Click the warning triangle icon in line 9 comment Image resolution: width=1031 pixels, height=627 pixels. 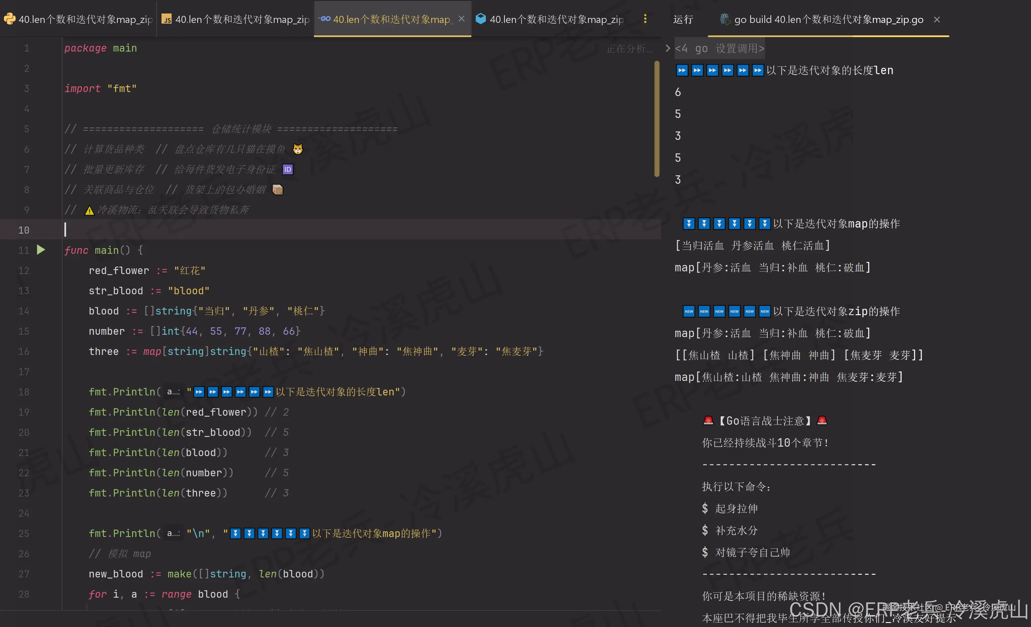click(x=89, y=210)
